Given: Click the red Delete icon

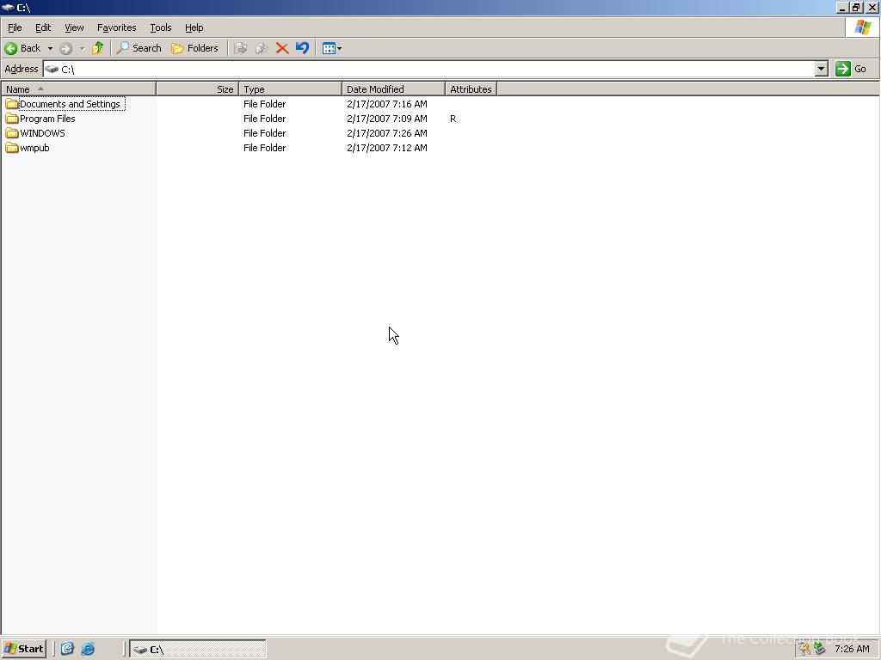Looking at the screenshot, I should coord(282,48).
